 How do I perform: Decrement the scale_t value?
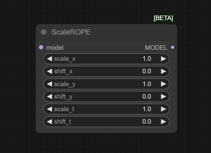tap(49, 109)
